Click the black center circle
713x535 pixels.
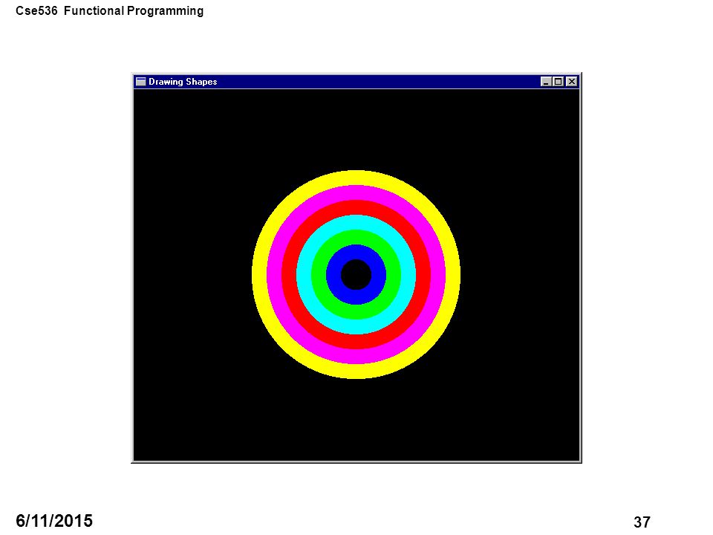[356, 274]
